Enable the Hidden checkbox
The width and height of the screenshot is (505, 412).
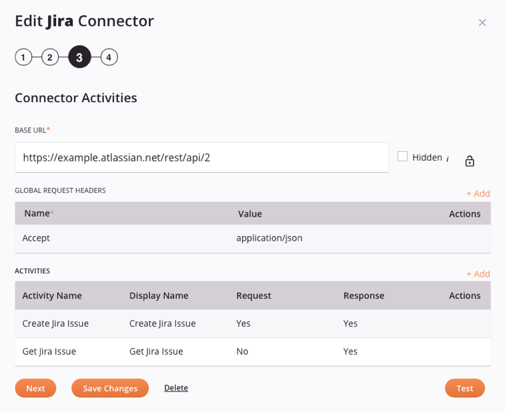(402, 157)
